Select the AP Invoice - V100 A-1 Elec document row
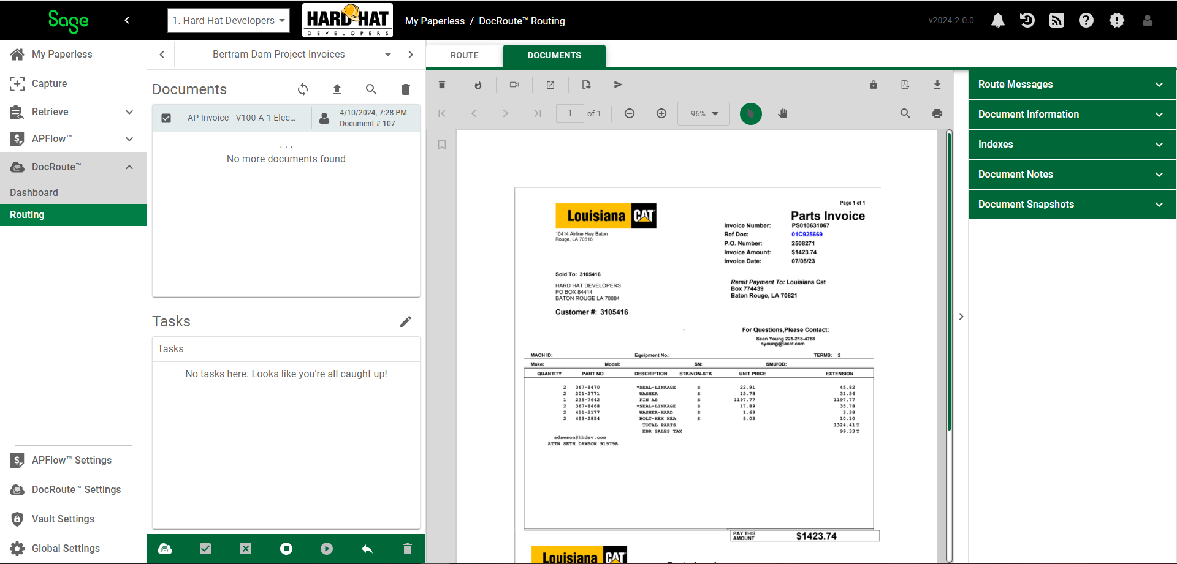The width and height of the screenshot is (1177, 564). (286, 118)
